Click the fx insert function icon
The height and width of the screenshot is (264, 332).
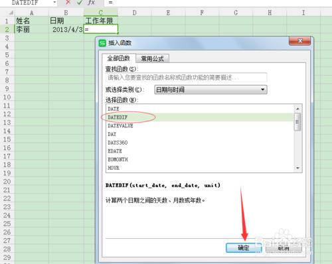(x=91, y=3)
